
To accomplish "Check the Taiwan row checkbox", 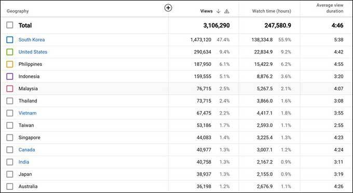I will click(x=10, y=125).
